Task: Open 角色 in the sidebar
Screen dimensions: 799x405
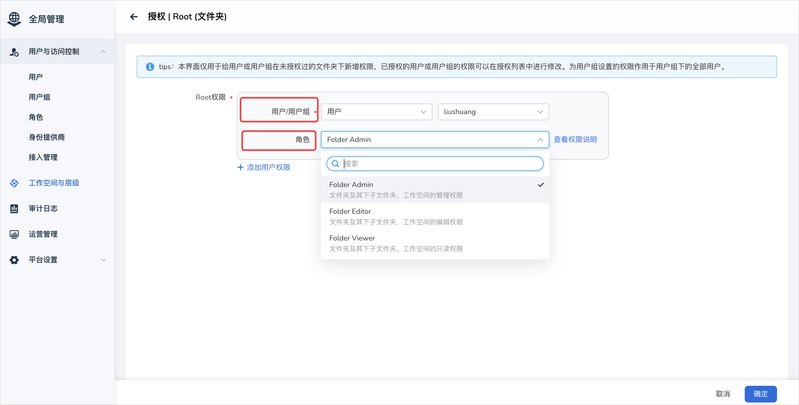Action: point(36,117)
